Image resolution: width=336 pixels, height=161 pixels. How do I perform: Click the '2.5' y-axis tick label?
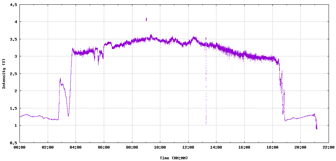point(13,74)
